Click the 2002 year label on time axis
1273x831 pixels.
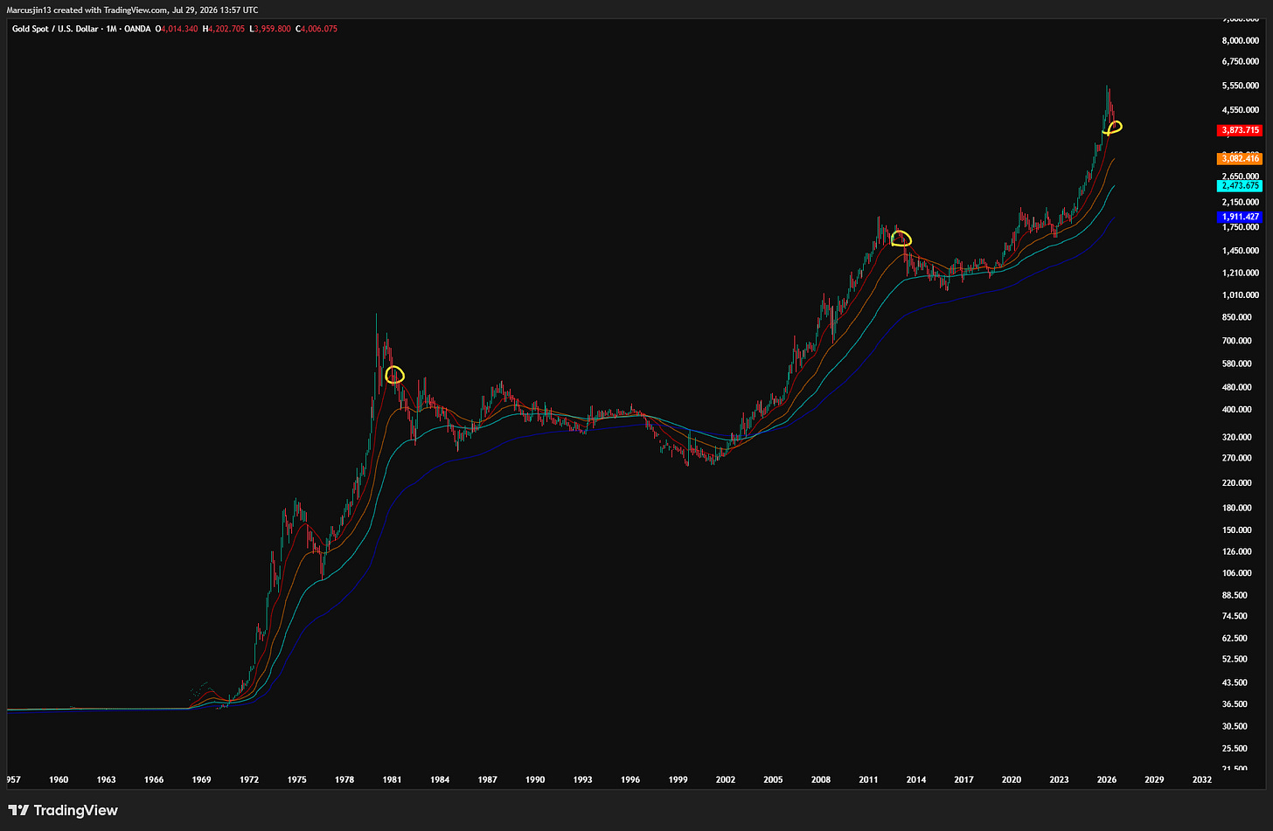[x=726, y=779]
